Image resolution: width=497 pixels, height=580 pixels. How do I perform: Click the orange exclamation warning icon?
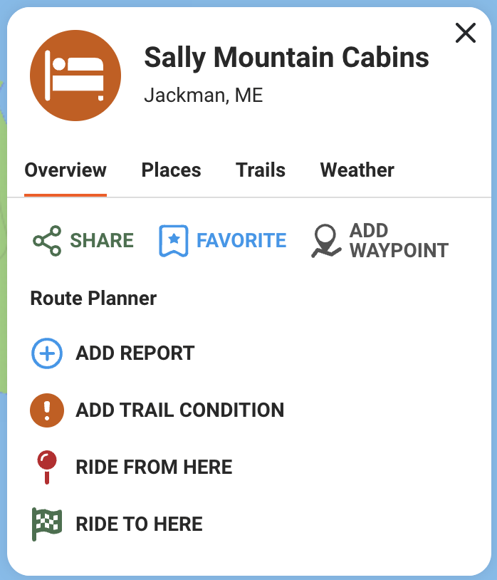tap(47, 410)
